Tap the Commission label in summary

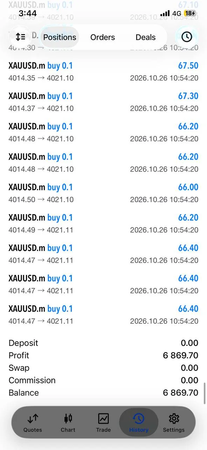pyautogui.click(x=32, y=380)
